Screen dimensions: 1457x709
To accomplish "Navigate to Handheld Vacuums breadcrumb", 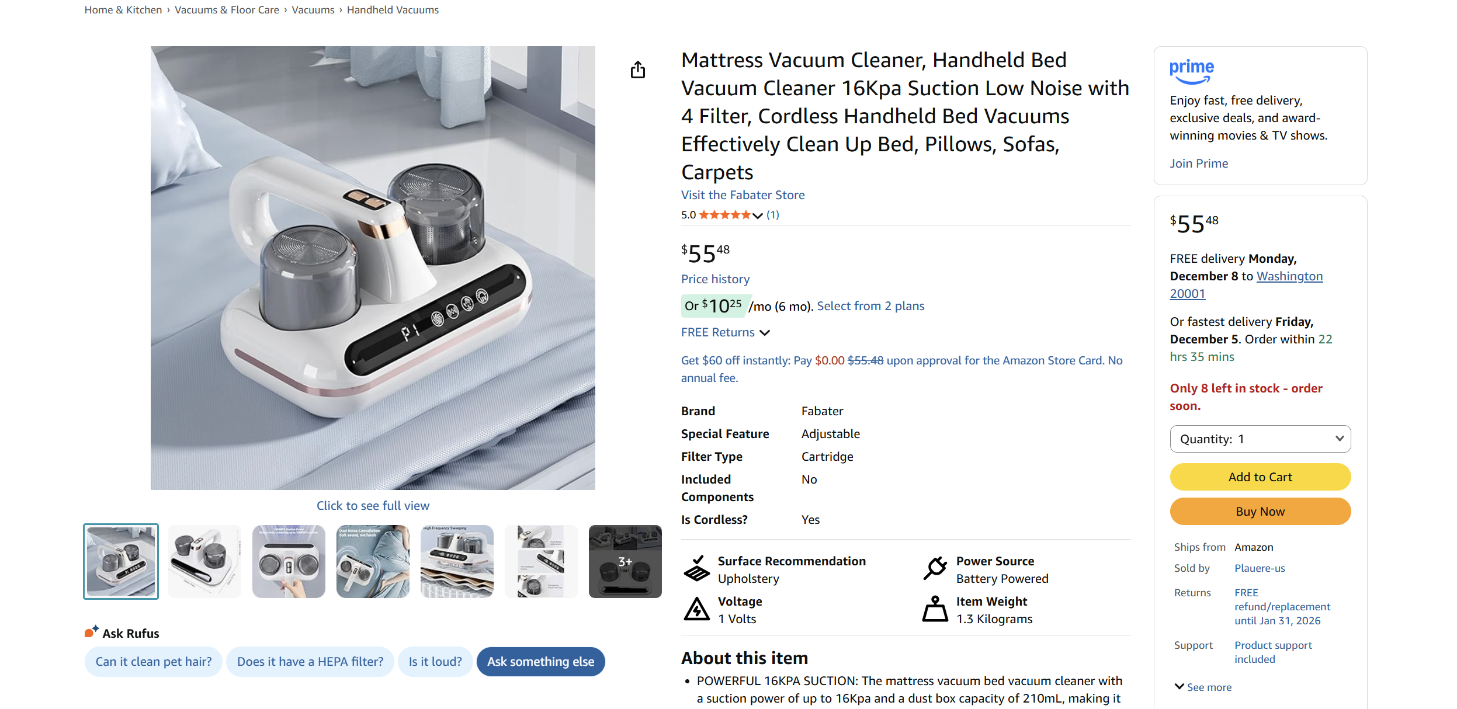I will click(x=393, y=10).
